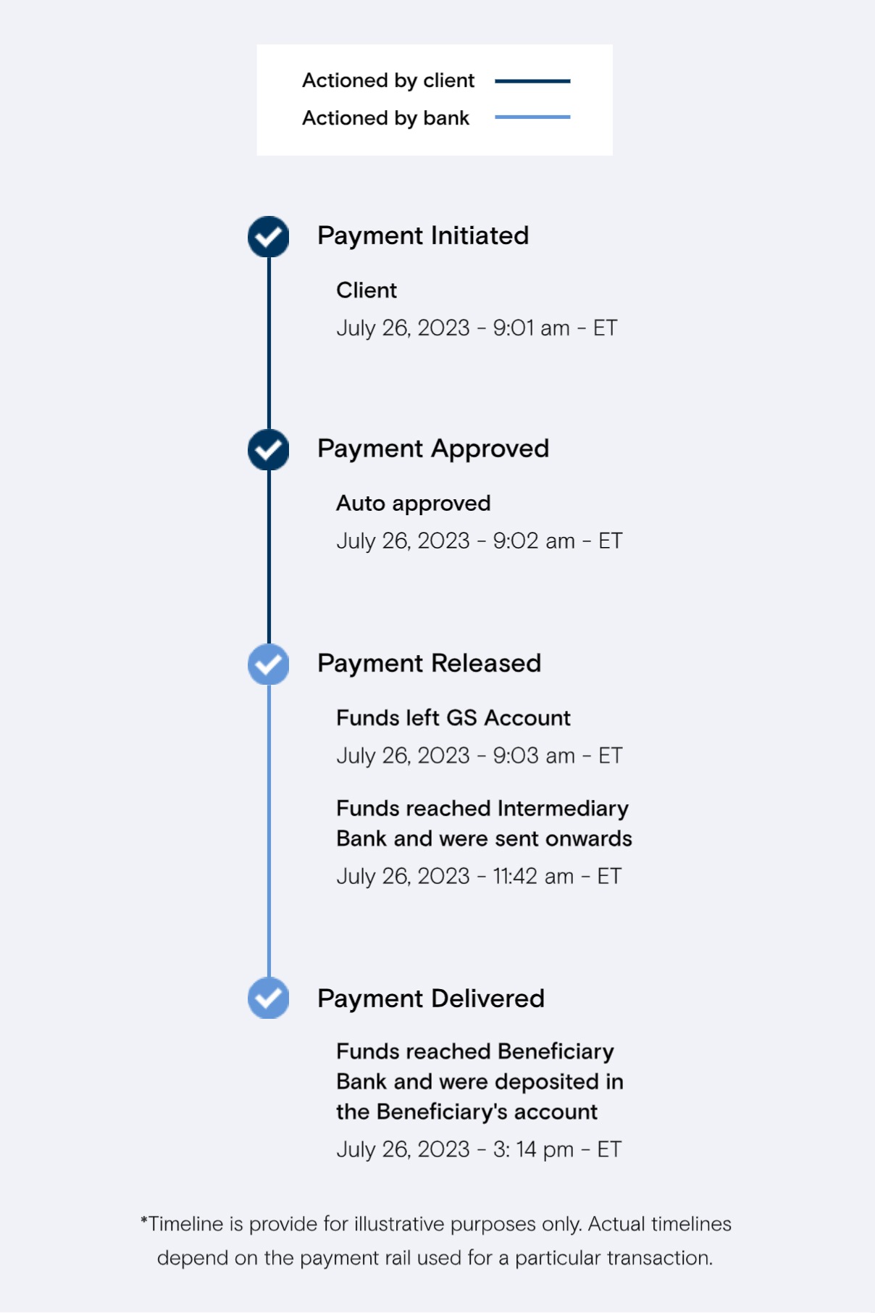Click Funds left GS Account entry

[x=453, y=718]
